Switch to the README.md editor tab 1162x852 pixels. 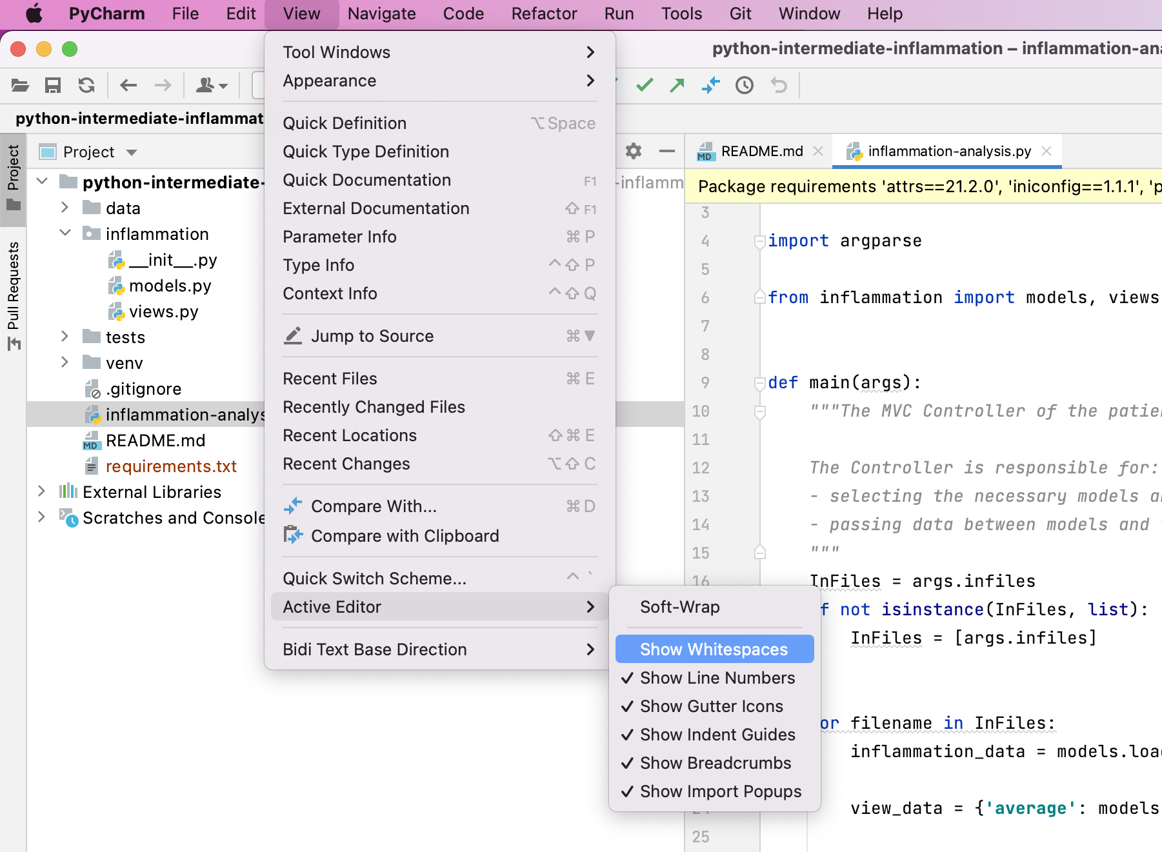click(761, 151)
